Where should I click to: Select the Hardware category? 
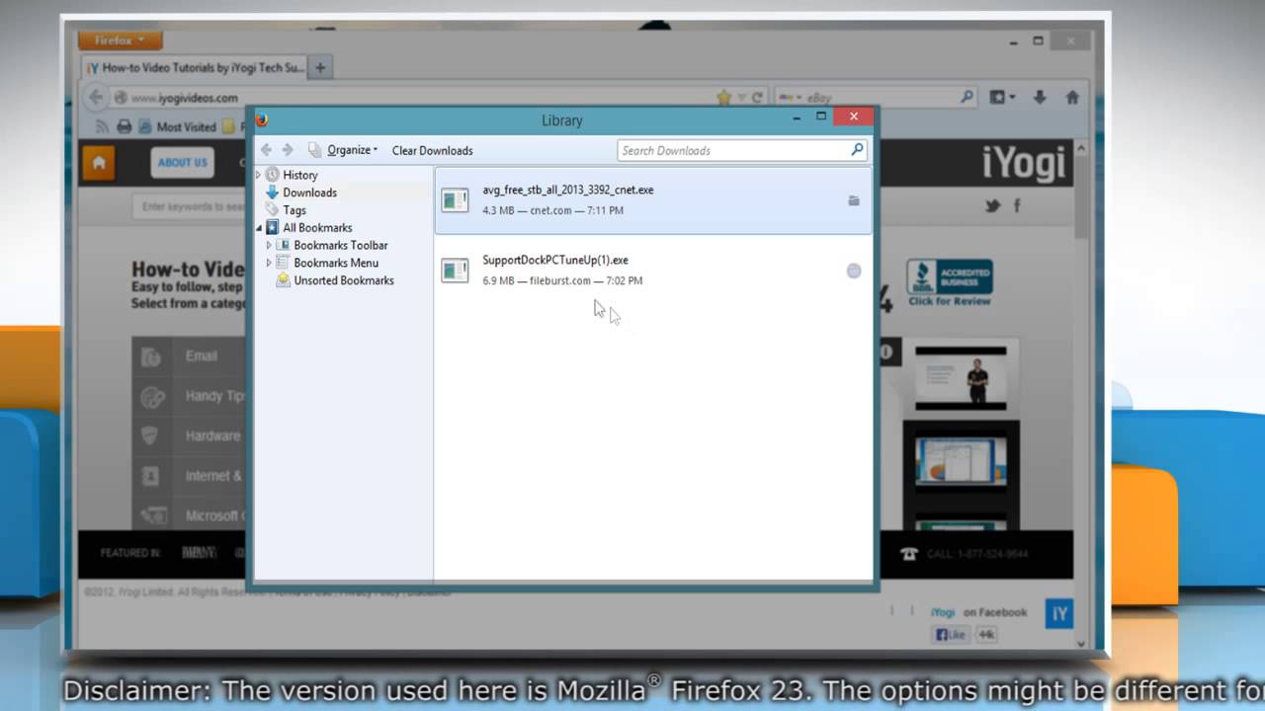(190, 435)
